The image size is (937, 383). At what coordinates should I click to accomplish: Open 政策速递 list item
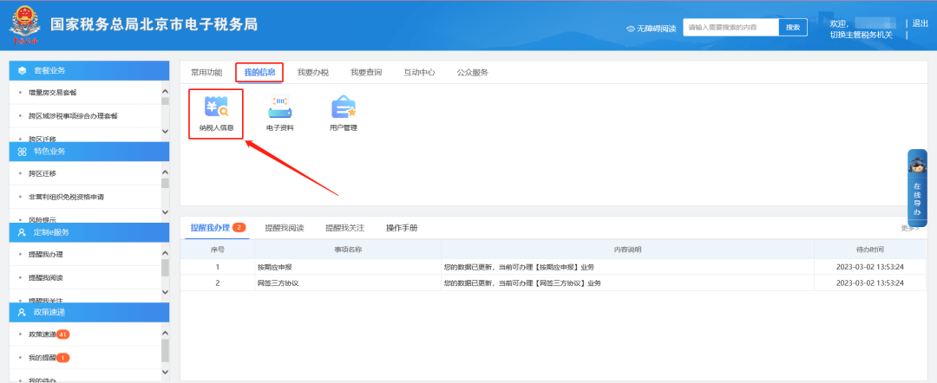coord(42,334)
